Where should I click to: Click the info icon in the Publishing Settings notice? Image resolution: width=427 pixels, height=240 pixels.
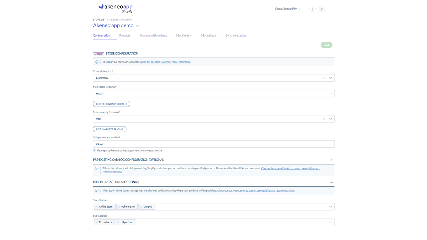tap(97, 191)
